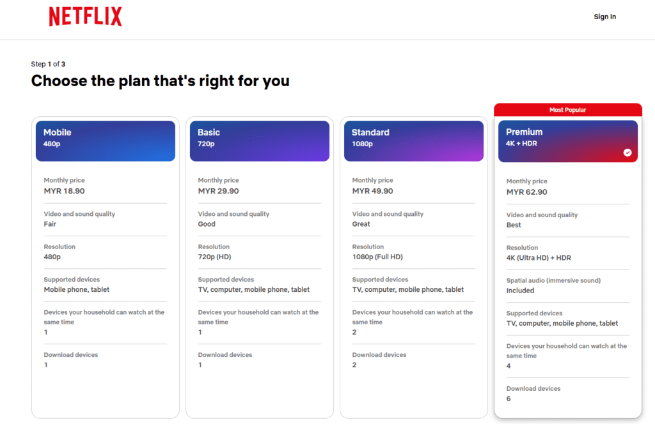Click the 'Best' quality value
Viewport: 655px width, 424px height.
point(514,225)
